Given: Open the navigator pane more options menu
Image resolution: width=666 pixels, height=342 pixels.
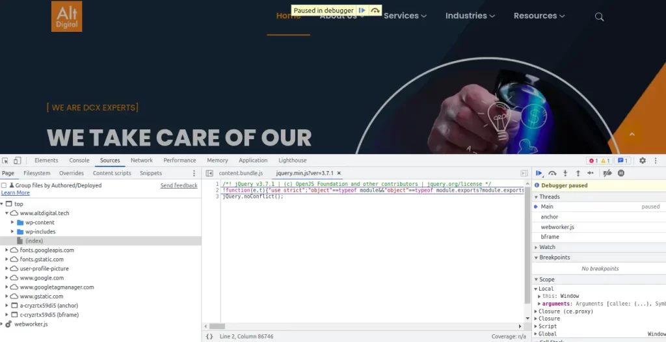Looking at the screenshot, I should pos(194,174).
